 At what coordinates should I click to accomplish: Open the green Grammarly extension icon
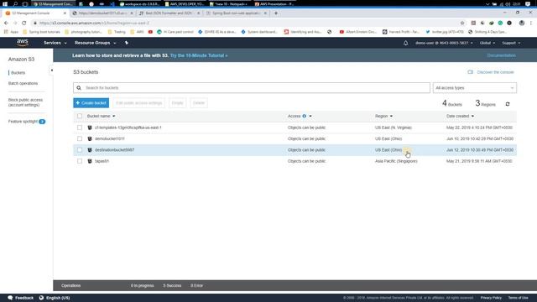coord(500,23)
